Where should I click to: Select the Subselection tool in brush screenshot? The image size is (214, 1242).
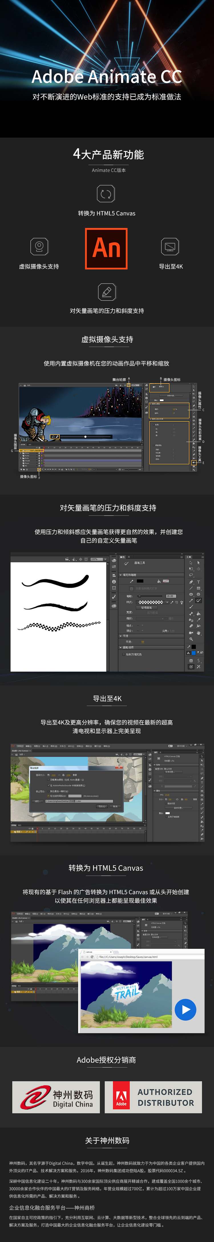198,563
